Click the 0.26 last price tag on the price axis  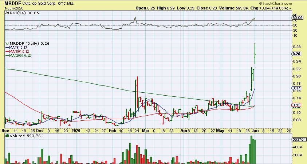point(296,54)
